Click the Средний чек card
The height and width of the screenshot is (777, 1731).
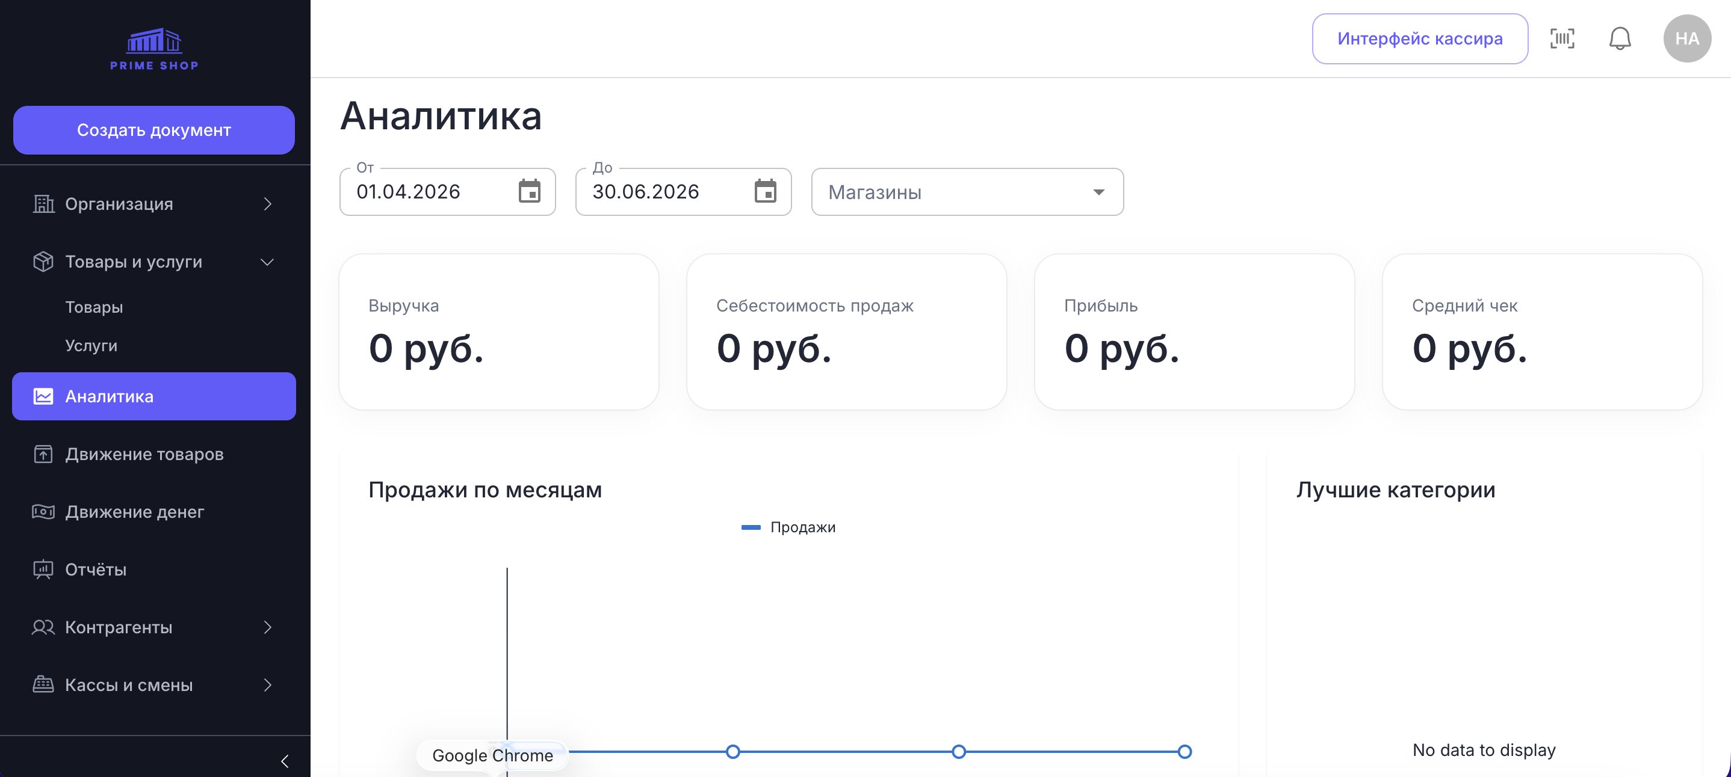(1542, 332)
